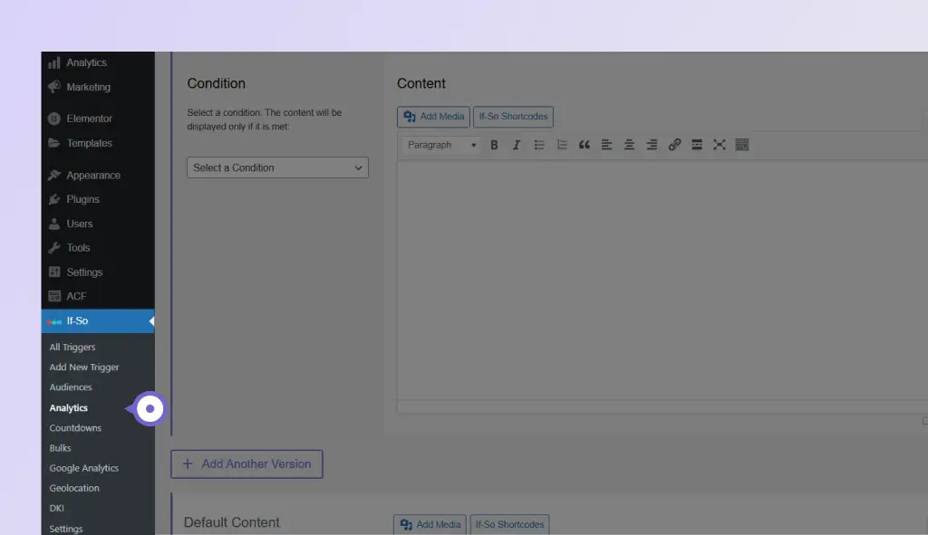
Task: Insert bulleted list in Content editor
Action: (538, 145)
